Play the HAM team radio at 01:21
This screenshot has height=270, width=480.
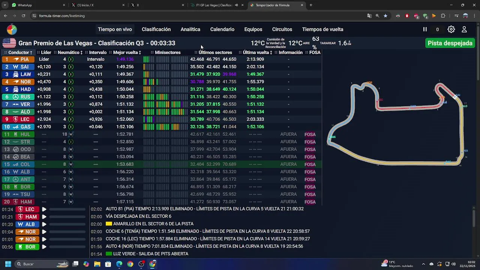point(44,217)
